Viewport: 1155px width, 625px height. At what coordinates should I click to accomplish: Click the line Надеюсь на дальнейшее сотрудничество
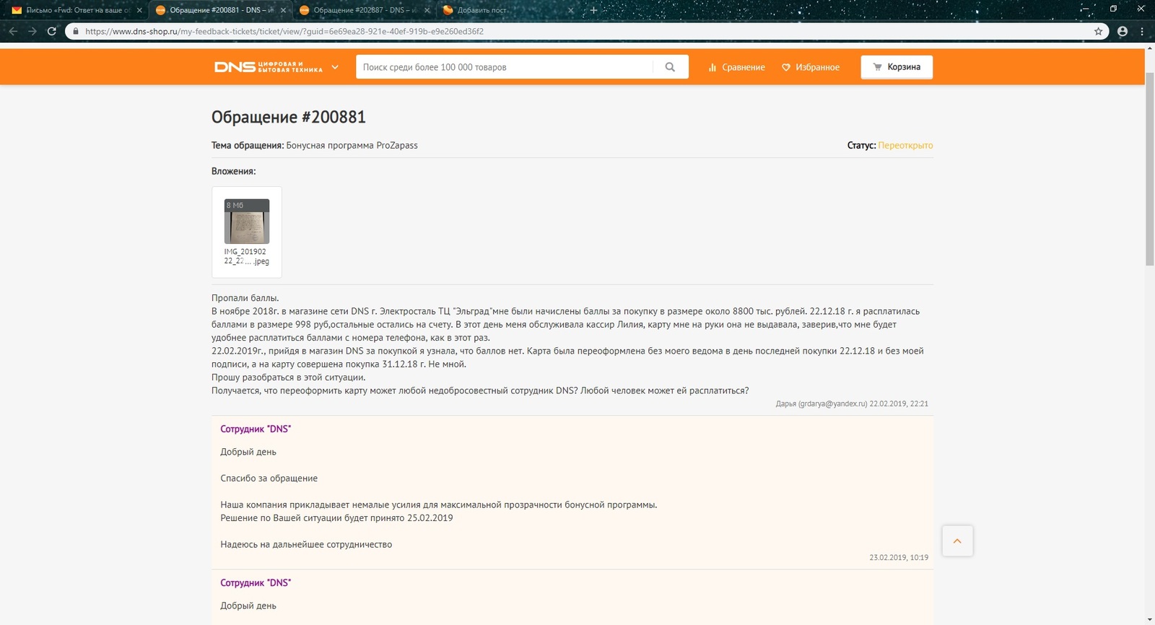[306, 544]
